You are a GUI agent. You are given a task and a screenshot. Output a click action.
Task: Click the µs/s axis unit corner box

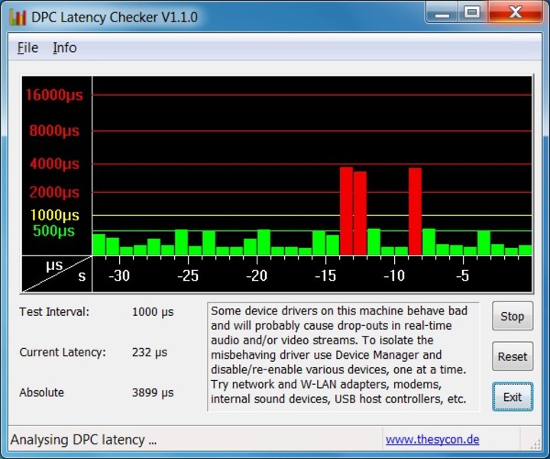pos(57,274)
